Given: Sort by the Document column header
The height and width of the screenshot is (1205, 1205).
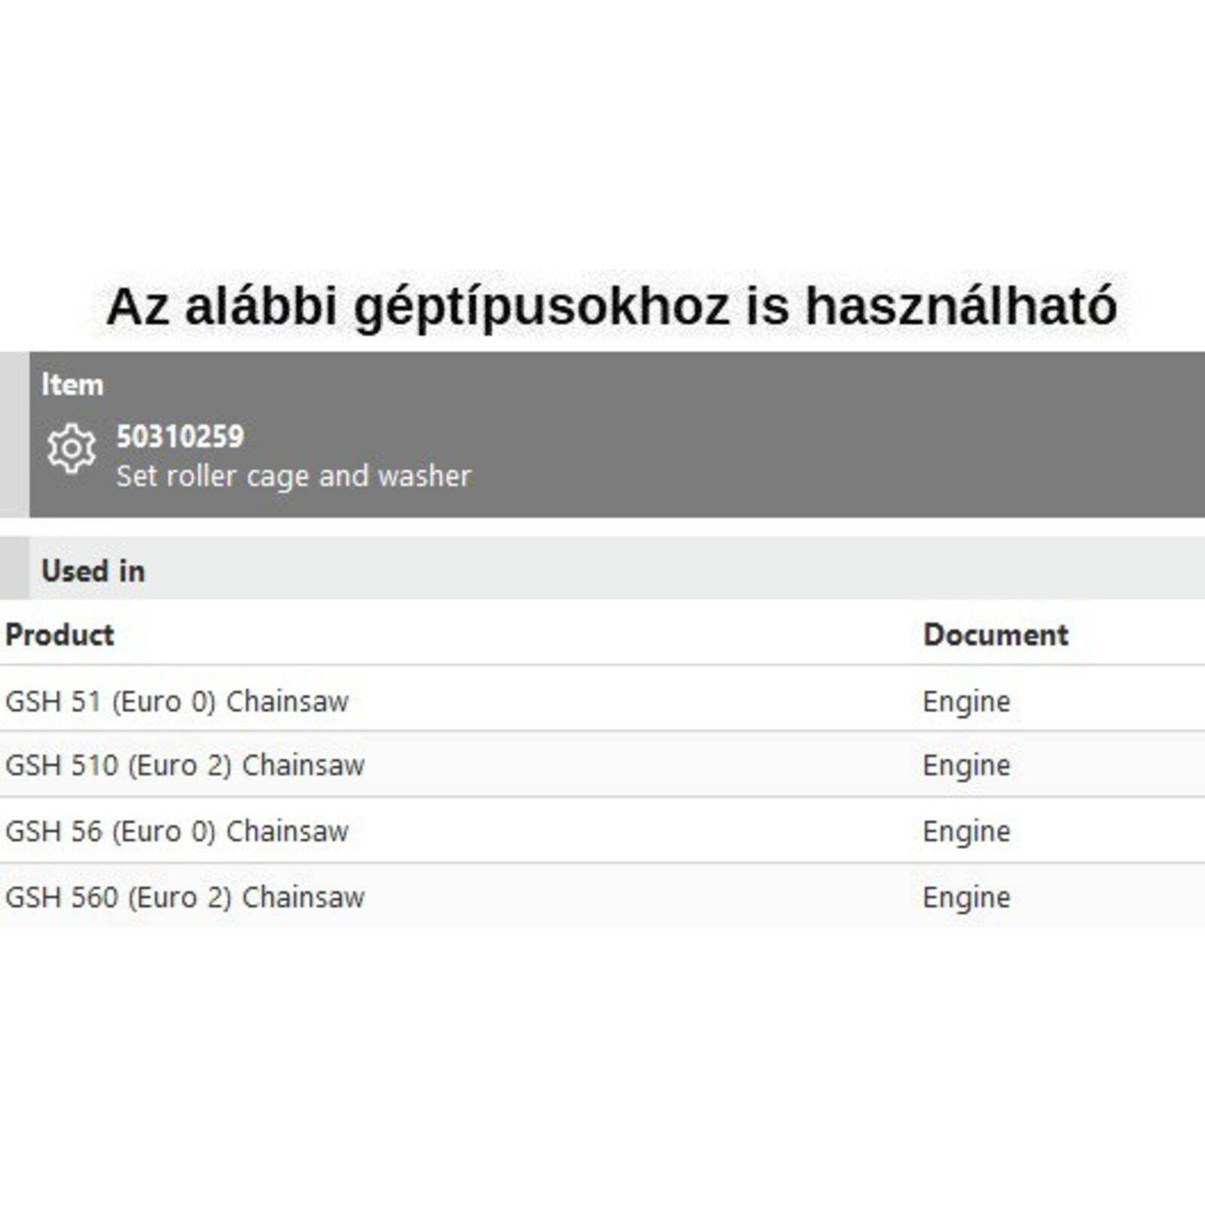Looking at the screenshot, I should [x=995, y=635].
